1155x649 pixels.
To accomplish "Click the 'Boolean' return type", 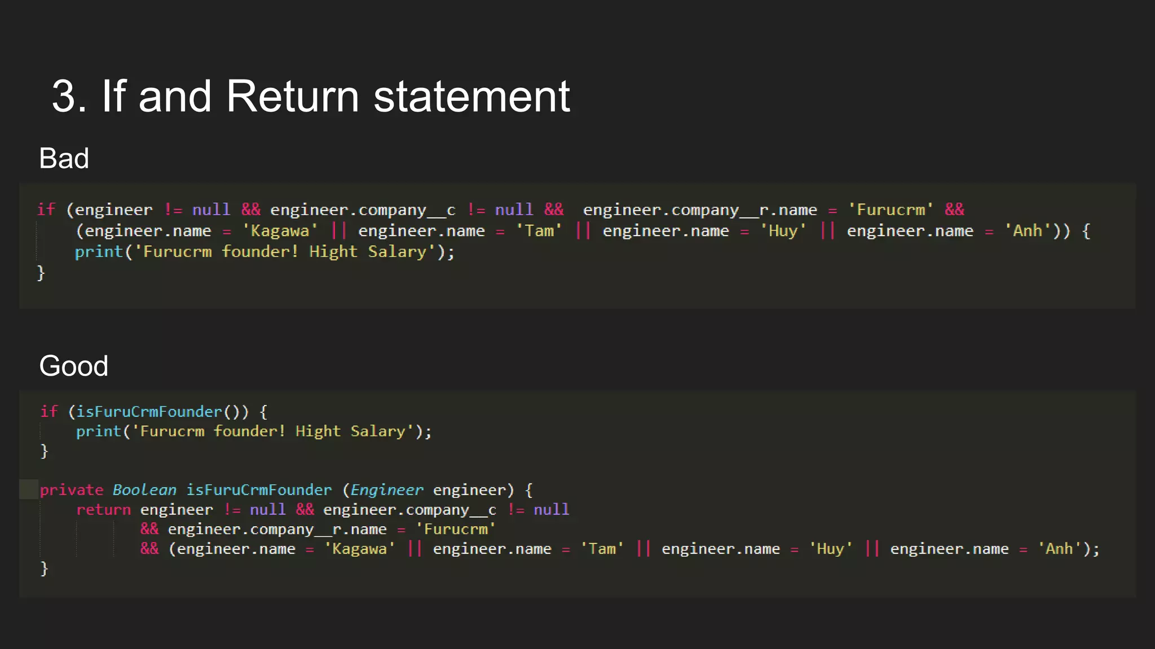I will (x=144, y=490).
